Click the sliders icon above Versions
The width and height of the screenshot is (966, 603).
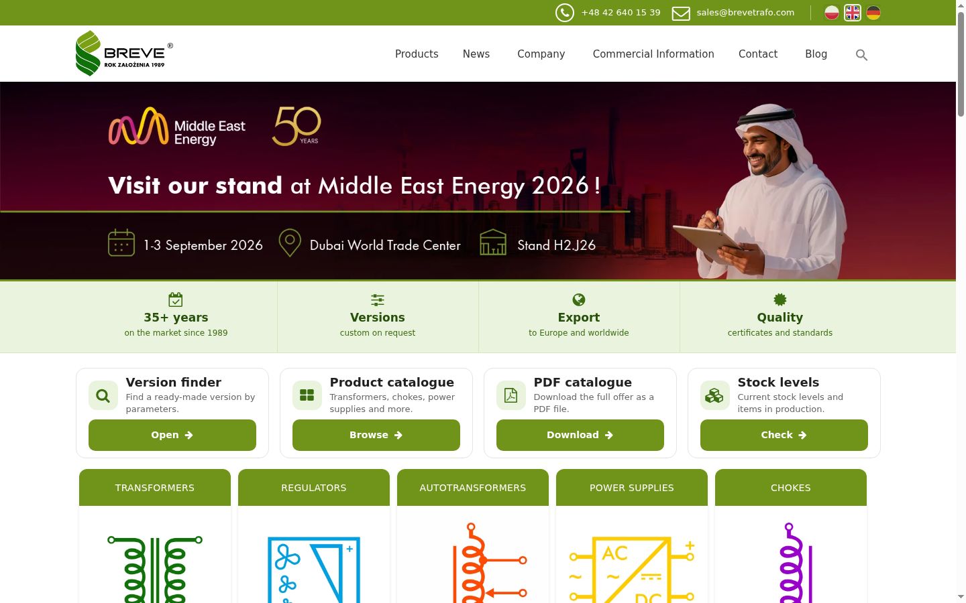[378, 299]
